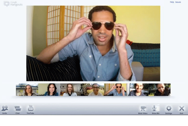
Task: Adjust the microphone level meter bars
Action: click(158, 108)
